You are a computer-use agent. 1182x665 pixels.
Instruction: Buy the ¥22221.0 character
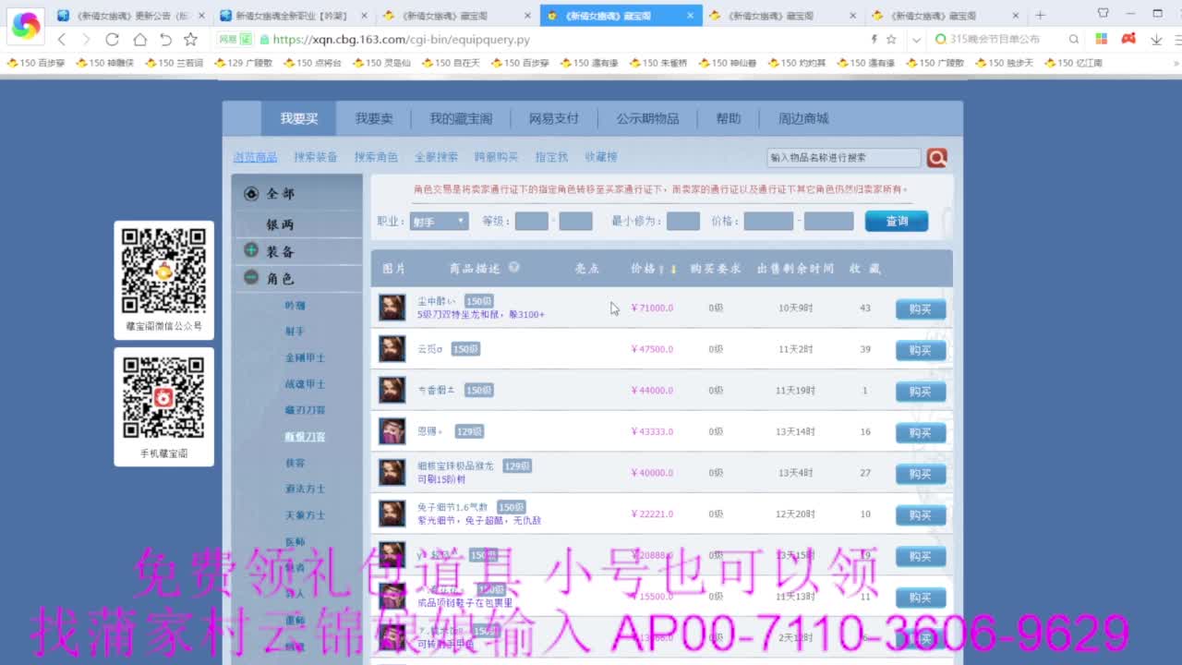coord(921,514)
